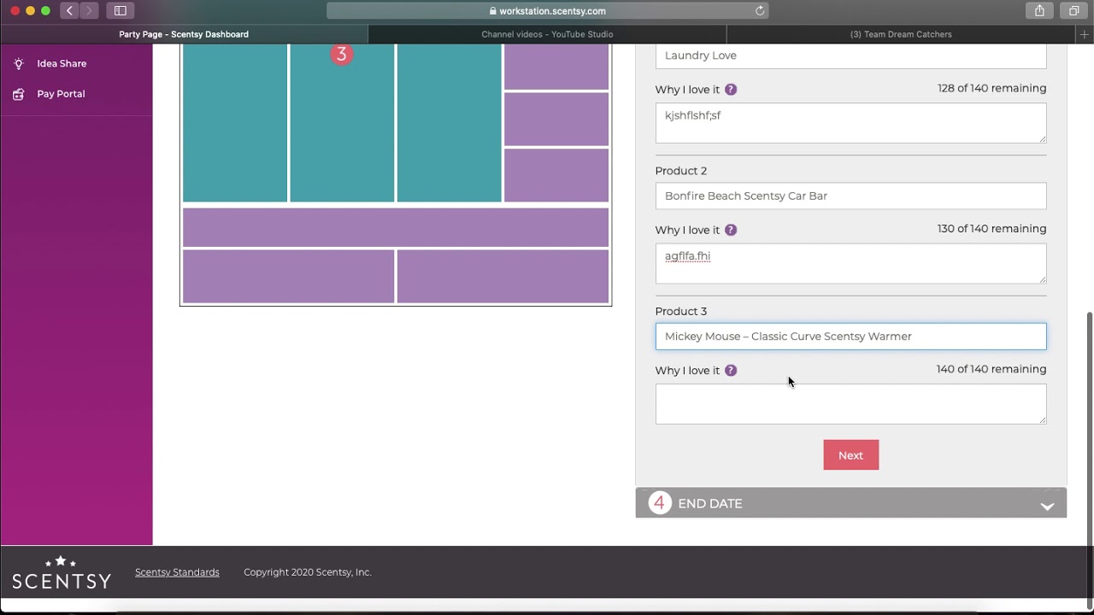Open End Date step 4 header
Viewport: 1094px width, 615px height.
(x=850, y=503)
